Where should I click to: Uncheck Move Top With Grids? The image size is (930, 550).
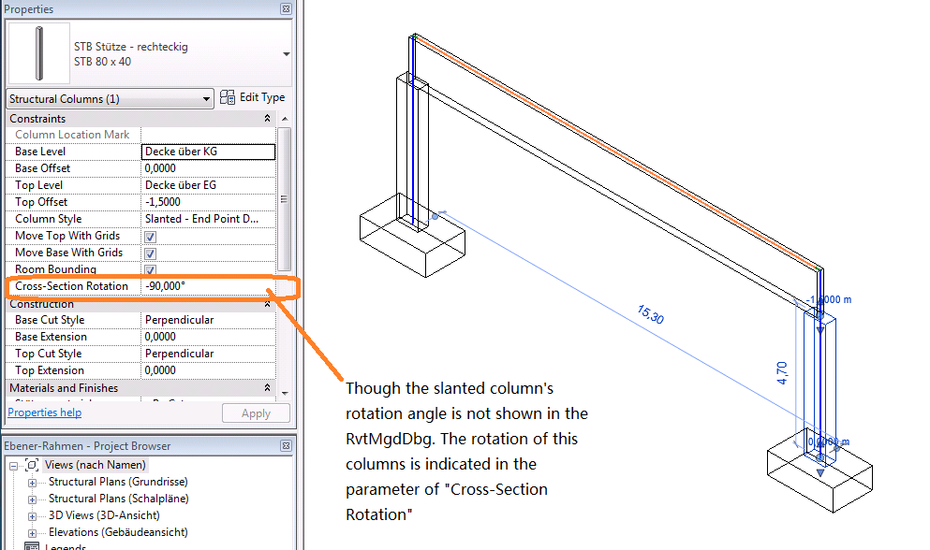click(x=151, y=236)
